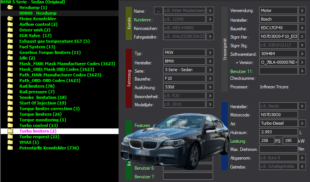Click the Potentielle Kennfelder folder icon

point(10,148)
